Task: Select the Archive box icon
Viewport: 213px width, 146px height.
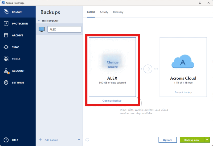Action: point(6,35)
